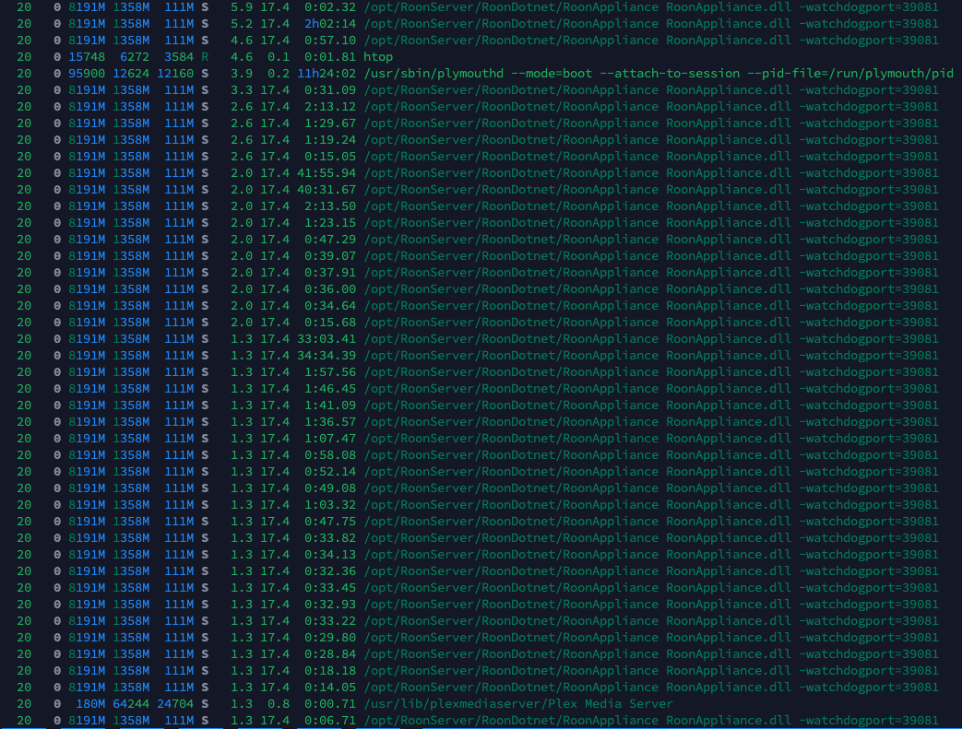
Task: Select the /usr/sbin/plymouthd command line
Action: (659, 74)
